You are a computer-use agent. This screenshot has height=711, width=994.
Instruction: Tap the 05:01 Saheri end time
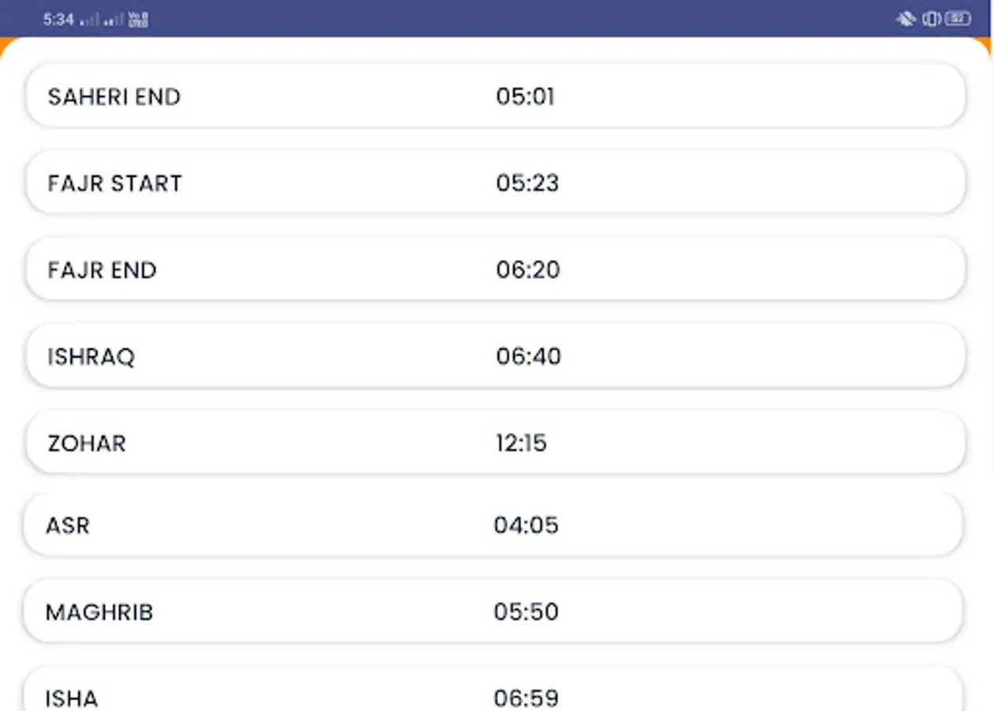coord(525,96)
